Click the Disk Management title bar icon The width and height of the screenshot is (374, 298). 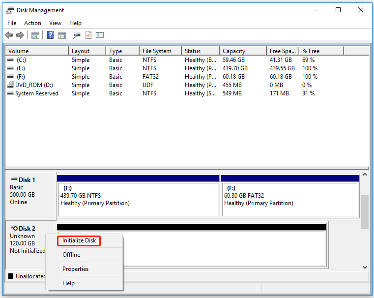[x=10, y=10]
